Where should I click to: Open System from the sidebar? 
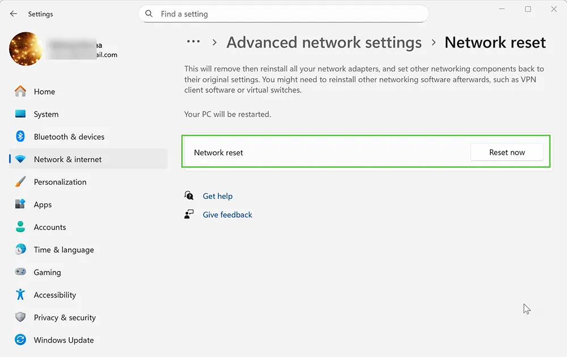(x=46, y=114)
